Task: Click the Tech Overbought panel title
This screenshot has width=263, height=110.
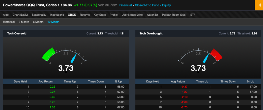Action: (x=151, y=33)
